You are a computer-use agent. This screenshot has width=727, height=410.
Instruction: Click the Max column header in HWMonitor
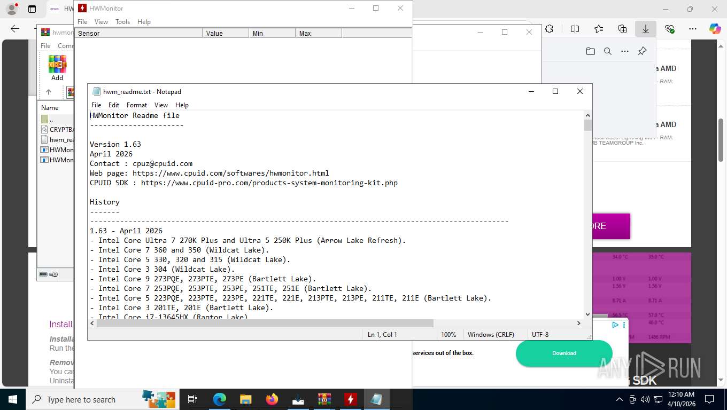coord(319,33)
